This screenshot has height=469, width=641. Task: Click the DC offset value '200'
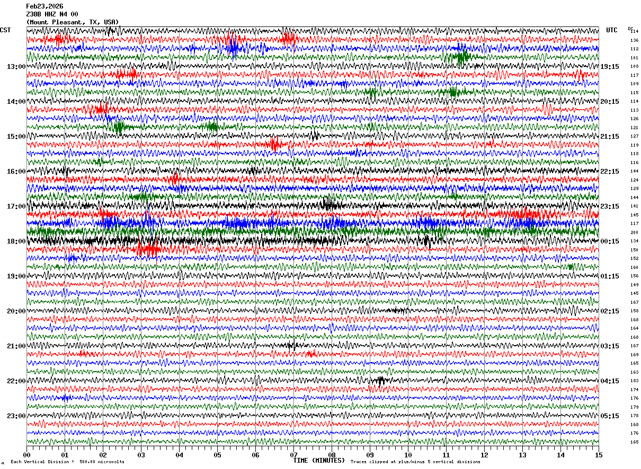[634, 232]
